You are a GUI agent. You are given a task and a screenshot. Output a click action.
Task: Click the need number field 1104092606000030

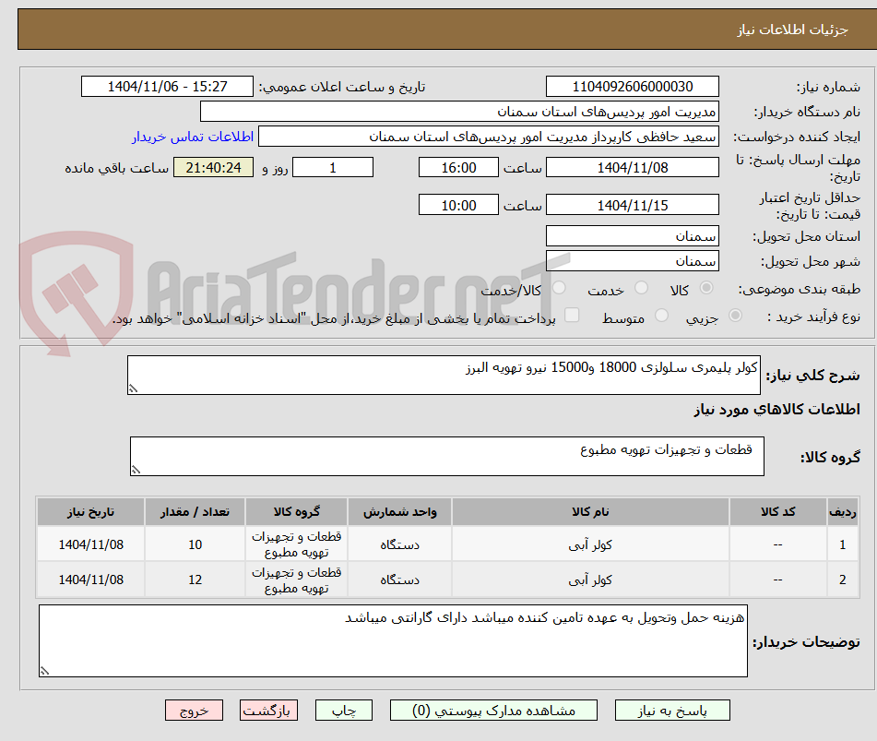(x=633, y=87)
